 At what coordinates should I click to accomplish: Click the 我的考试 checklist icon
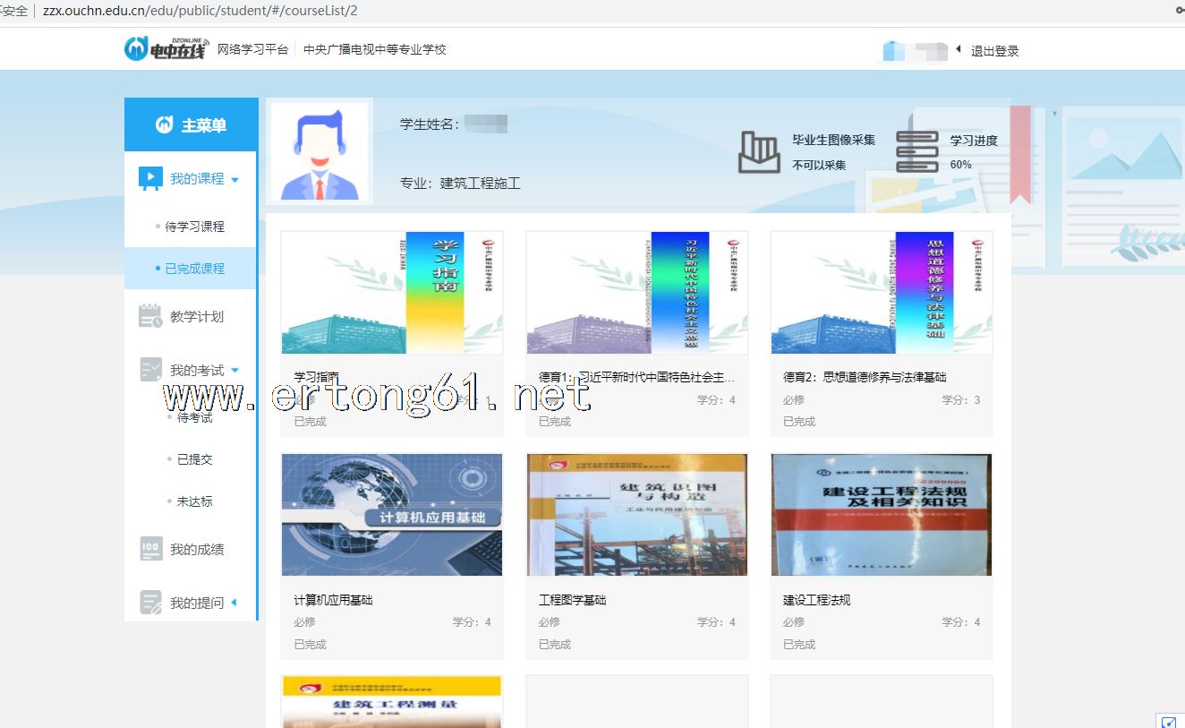point(149,370)
